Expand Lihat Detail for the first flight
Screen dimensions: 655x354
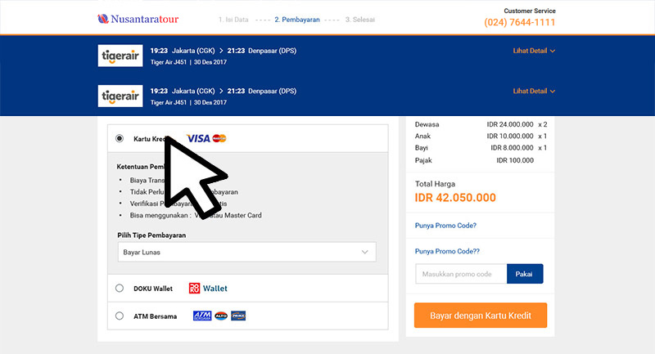(x=534, y=51)
